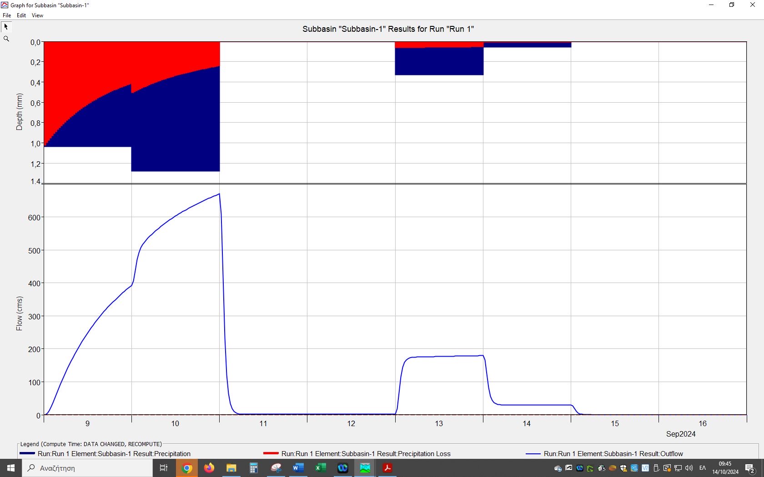The height and width of the screenshot is (477, 764).
Task: Click the Outflow legend label
Action: coord(613,454)
